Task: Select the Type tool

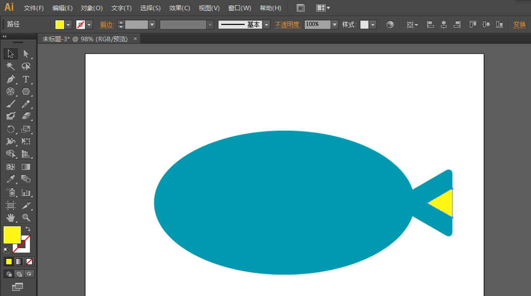Action: [x=25, y=79]
